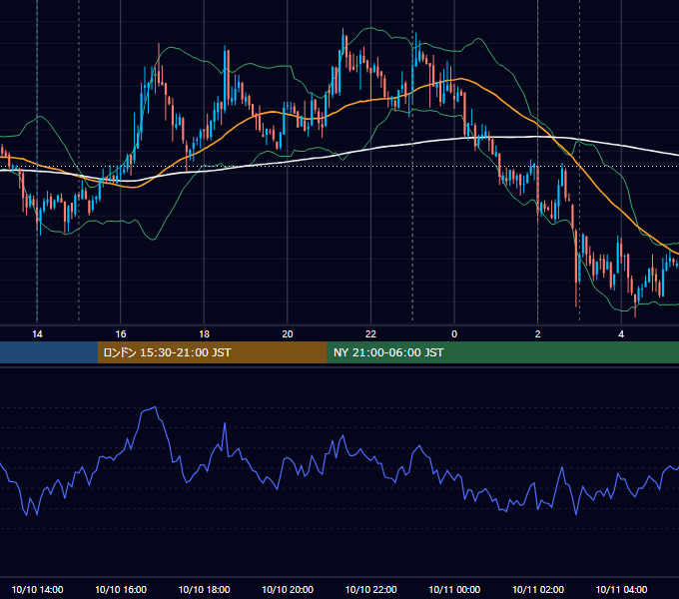
Task: Click the hour label 2 on time axis
Action: point(538,334)
